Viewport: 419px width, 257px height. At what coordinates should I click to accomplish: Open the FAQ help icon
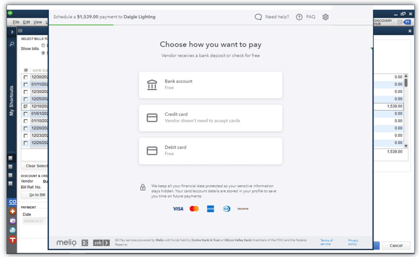point(300,17)
